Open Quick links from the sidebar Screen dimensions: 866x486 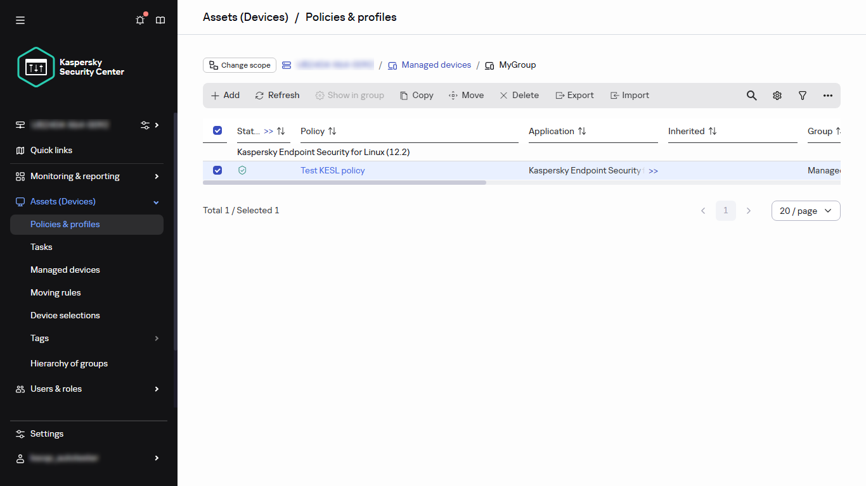click(50, 150)
